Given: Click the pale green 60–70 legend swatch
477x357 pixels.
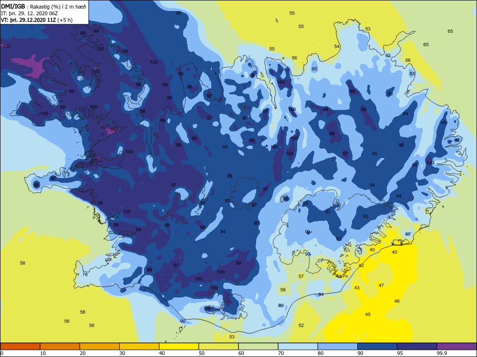Looking at the screenshot, I should pyautogui.click(x=258, y=347).
